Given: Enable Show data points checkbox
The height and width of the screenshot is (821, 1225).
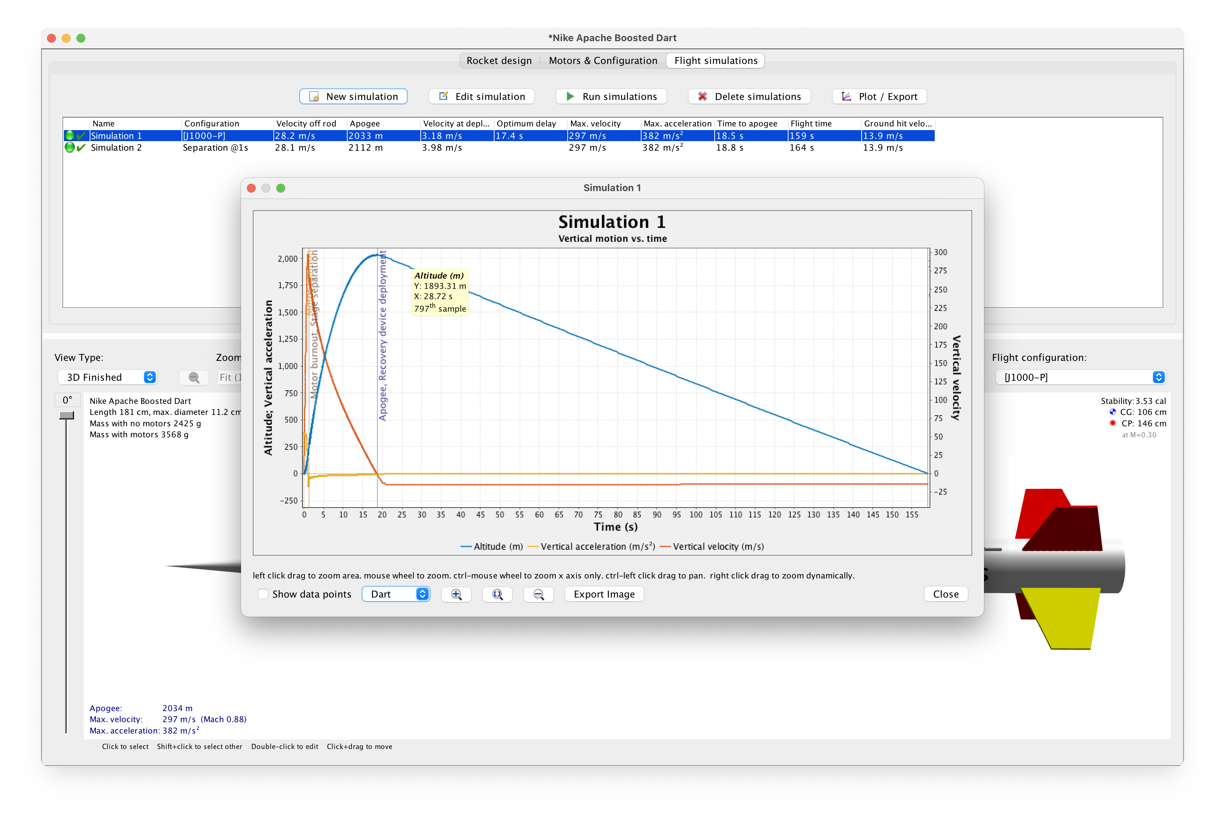Looking at the screenshot, I should coord(263,594).
